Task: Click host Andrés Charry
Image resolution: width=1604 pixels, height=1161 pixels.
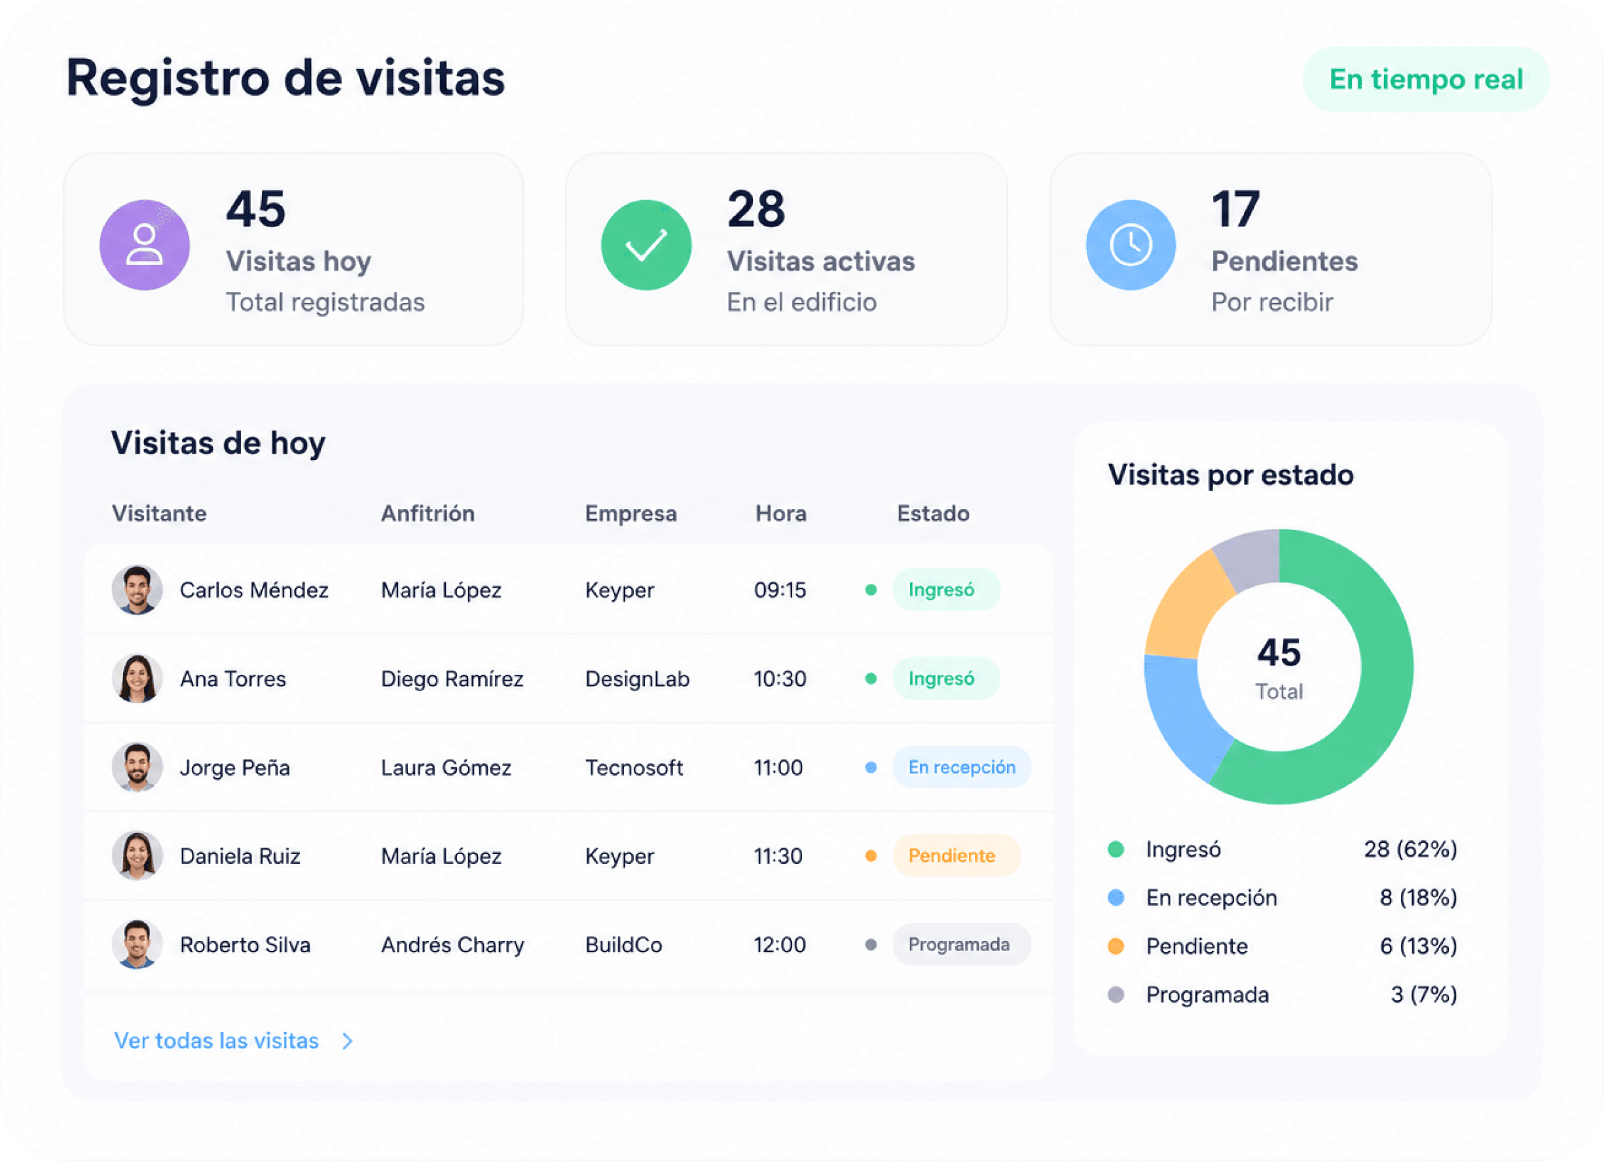Action: [x=452, y=944]
